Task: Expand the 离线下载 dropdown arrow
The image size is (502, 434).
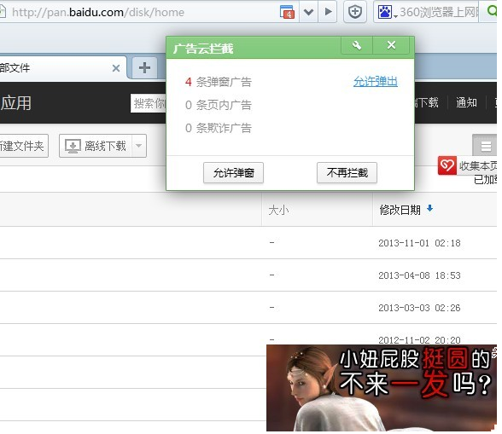Action: (139, 146)
